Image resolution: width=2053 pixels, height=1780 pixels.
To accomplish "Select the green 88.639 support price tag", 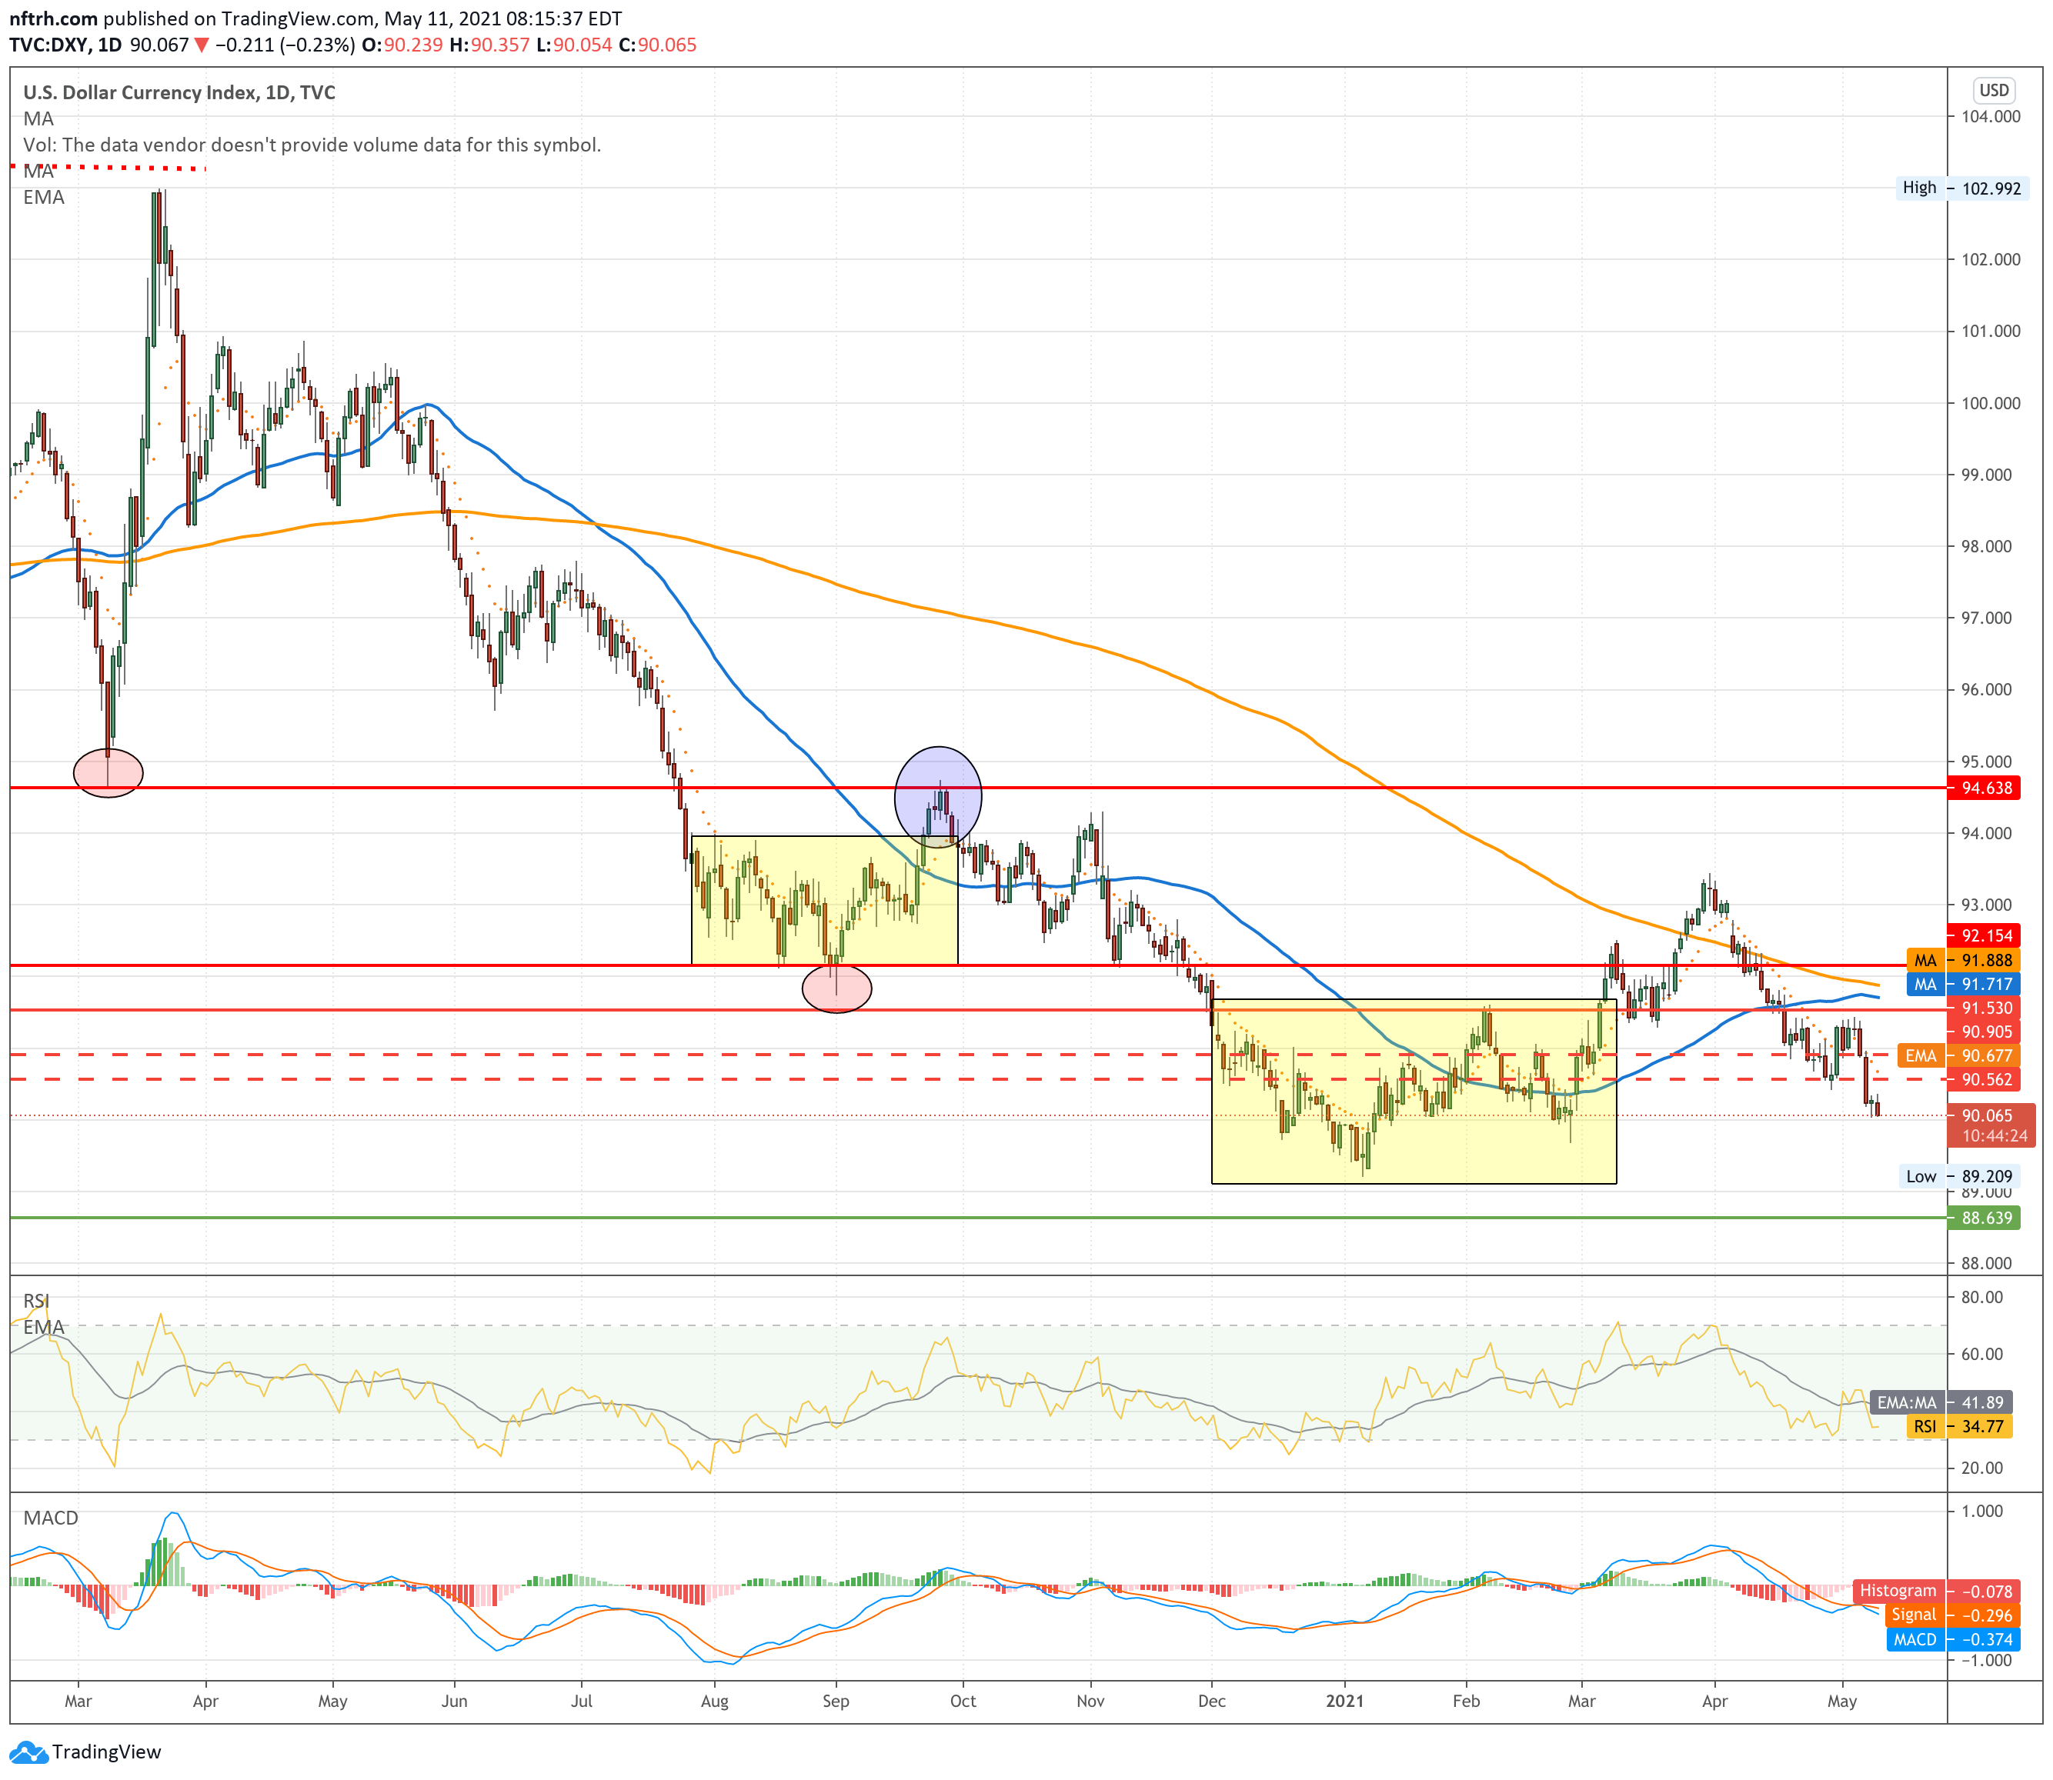I will click(1985, 1218).
